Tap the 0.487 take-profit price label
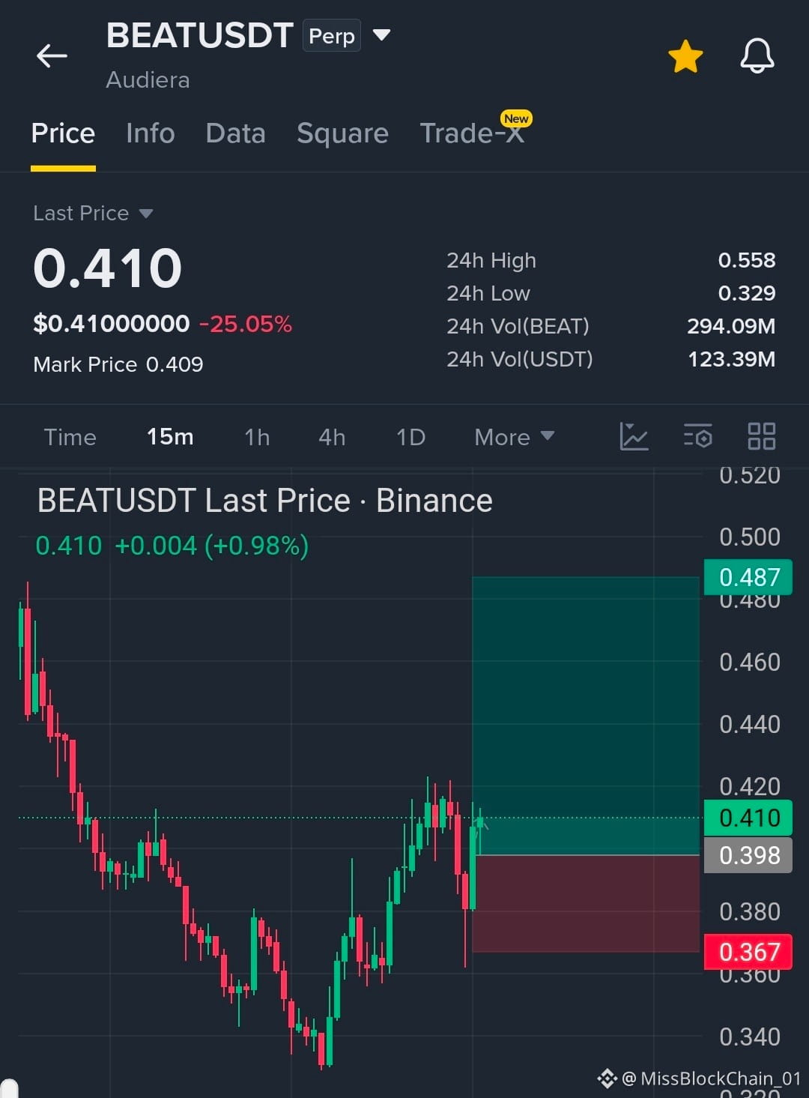The image size is (809, 1098). (x=748, y=577)
